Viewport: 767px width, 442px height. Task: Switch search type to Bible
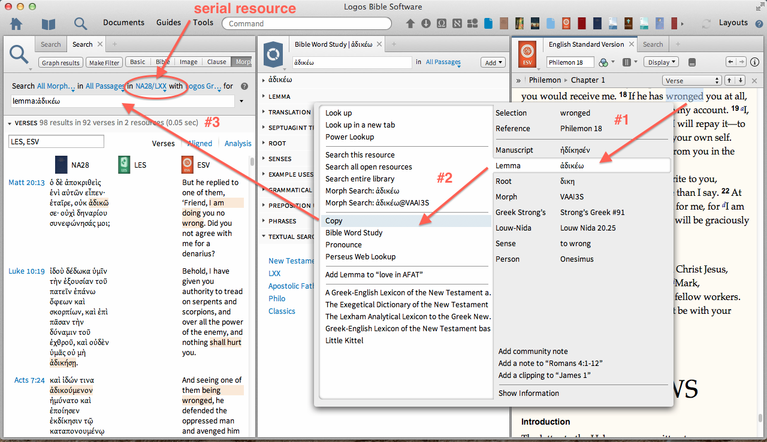[162, 62]
